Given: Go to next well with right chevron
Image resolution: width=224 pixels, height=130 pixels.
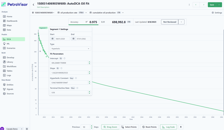Looking at the screenshot, I should click(203, 5).
